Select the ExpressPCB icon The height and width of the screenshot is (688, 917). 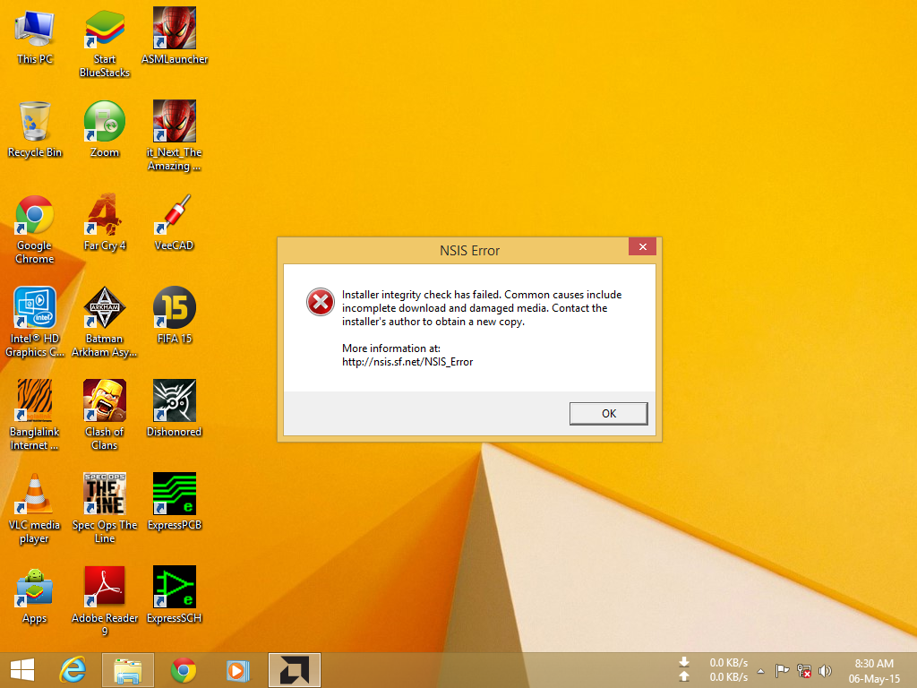coord(175,501)
